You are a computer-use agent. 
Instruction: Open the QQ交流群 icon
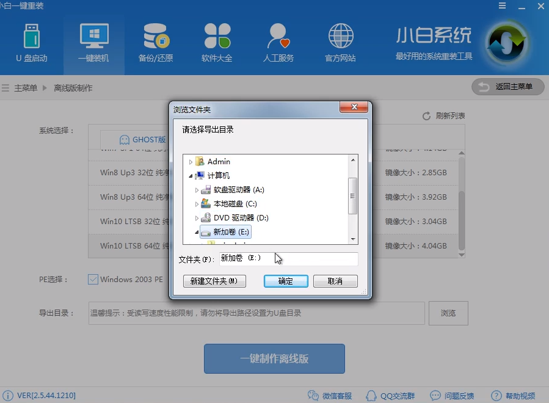[371, 396]
